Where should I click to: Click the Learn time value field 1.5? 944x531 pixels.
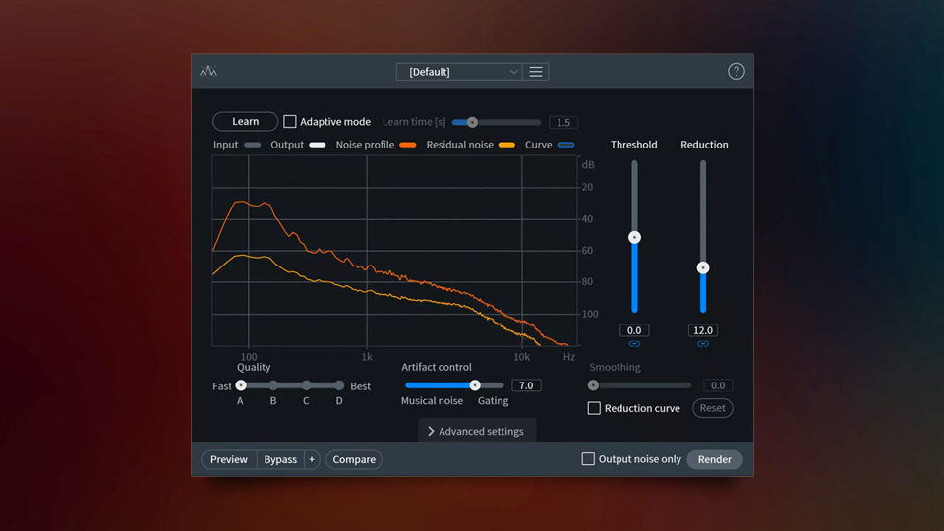(x=562, y=122)
